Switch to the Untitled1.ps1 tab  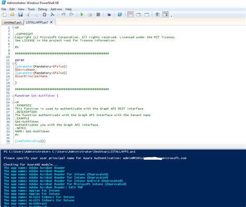[12, 22]
